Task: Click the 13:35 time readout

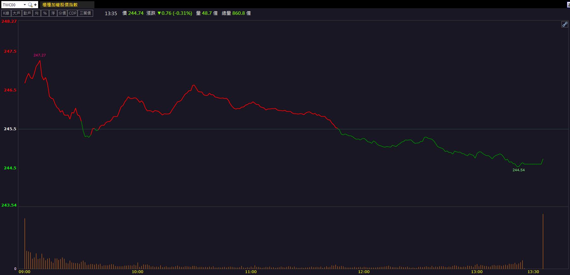Action: coord(111,13)
